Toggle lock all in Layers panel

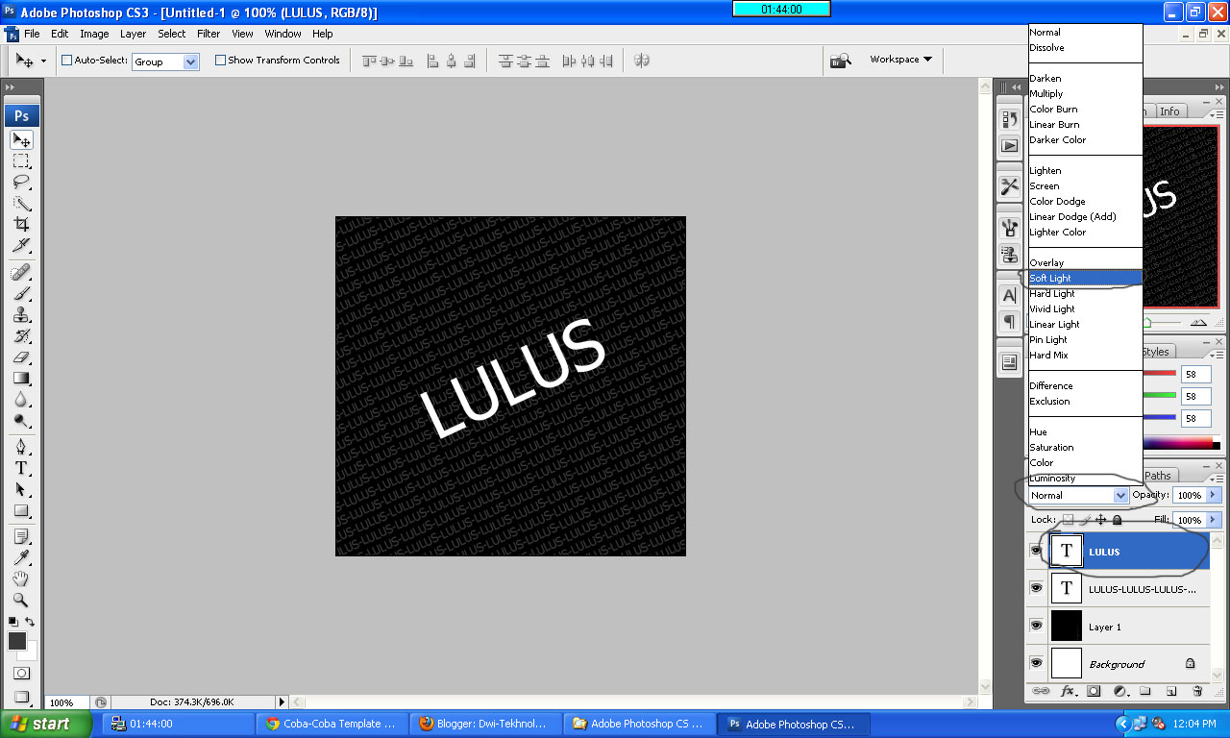tap(1117, 520)
